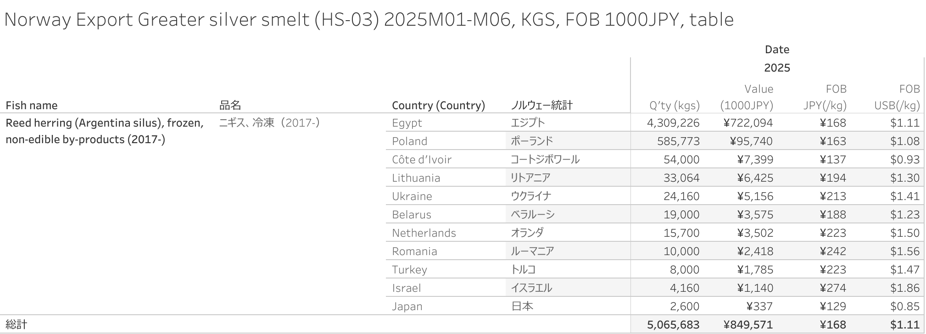Screen dimensions: 926x334
Task: Select the 品名 column header
Action: [x=230, y=106]
